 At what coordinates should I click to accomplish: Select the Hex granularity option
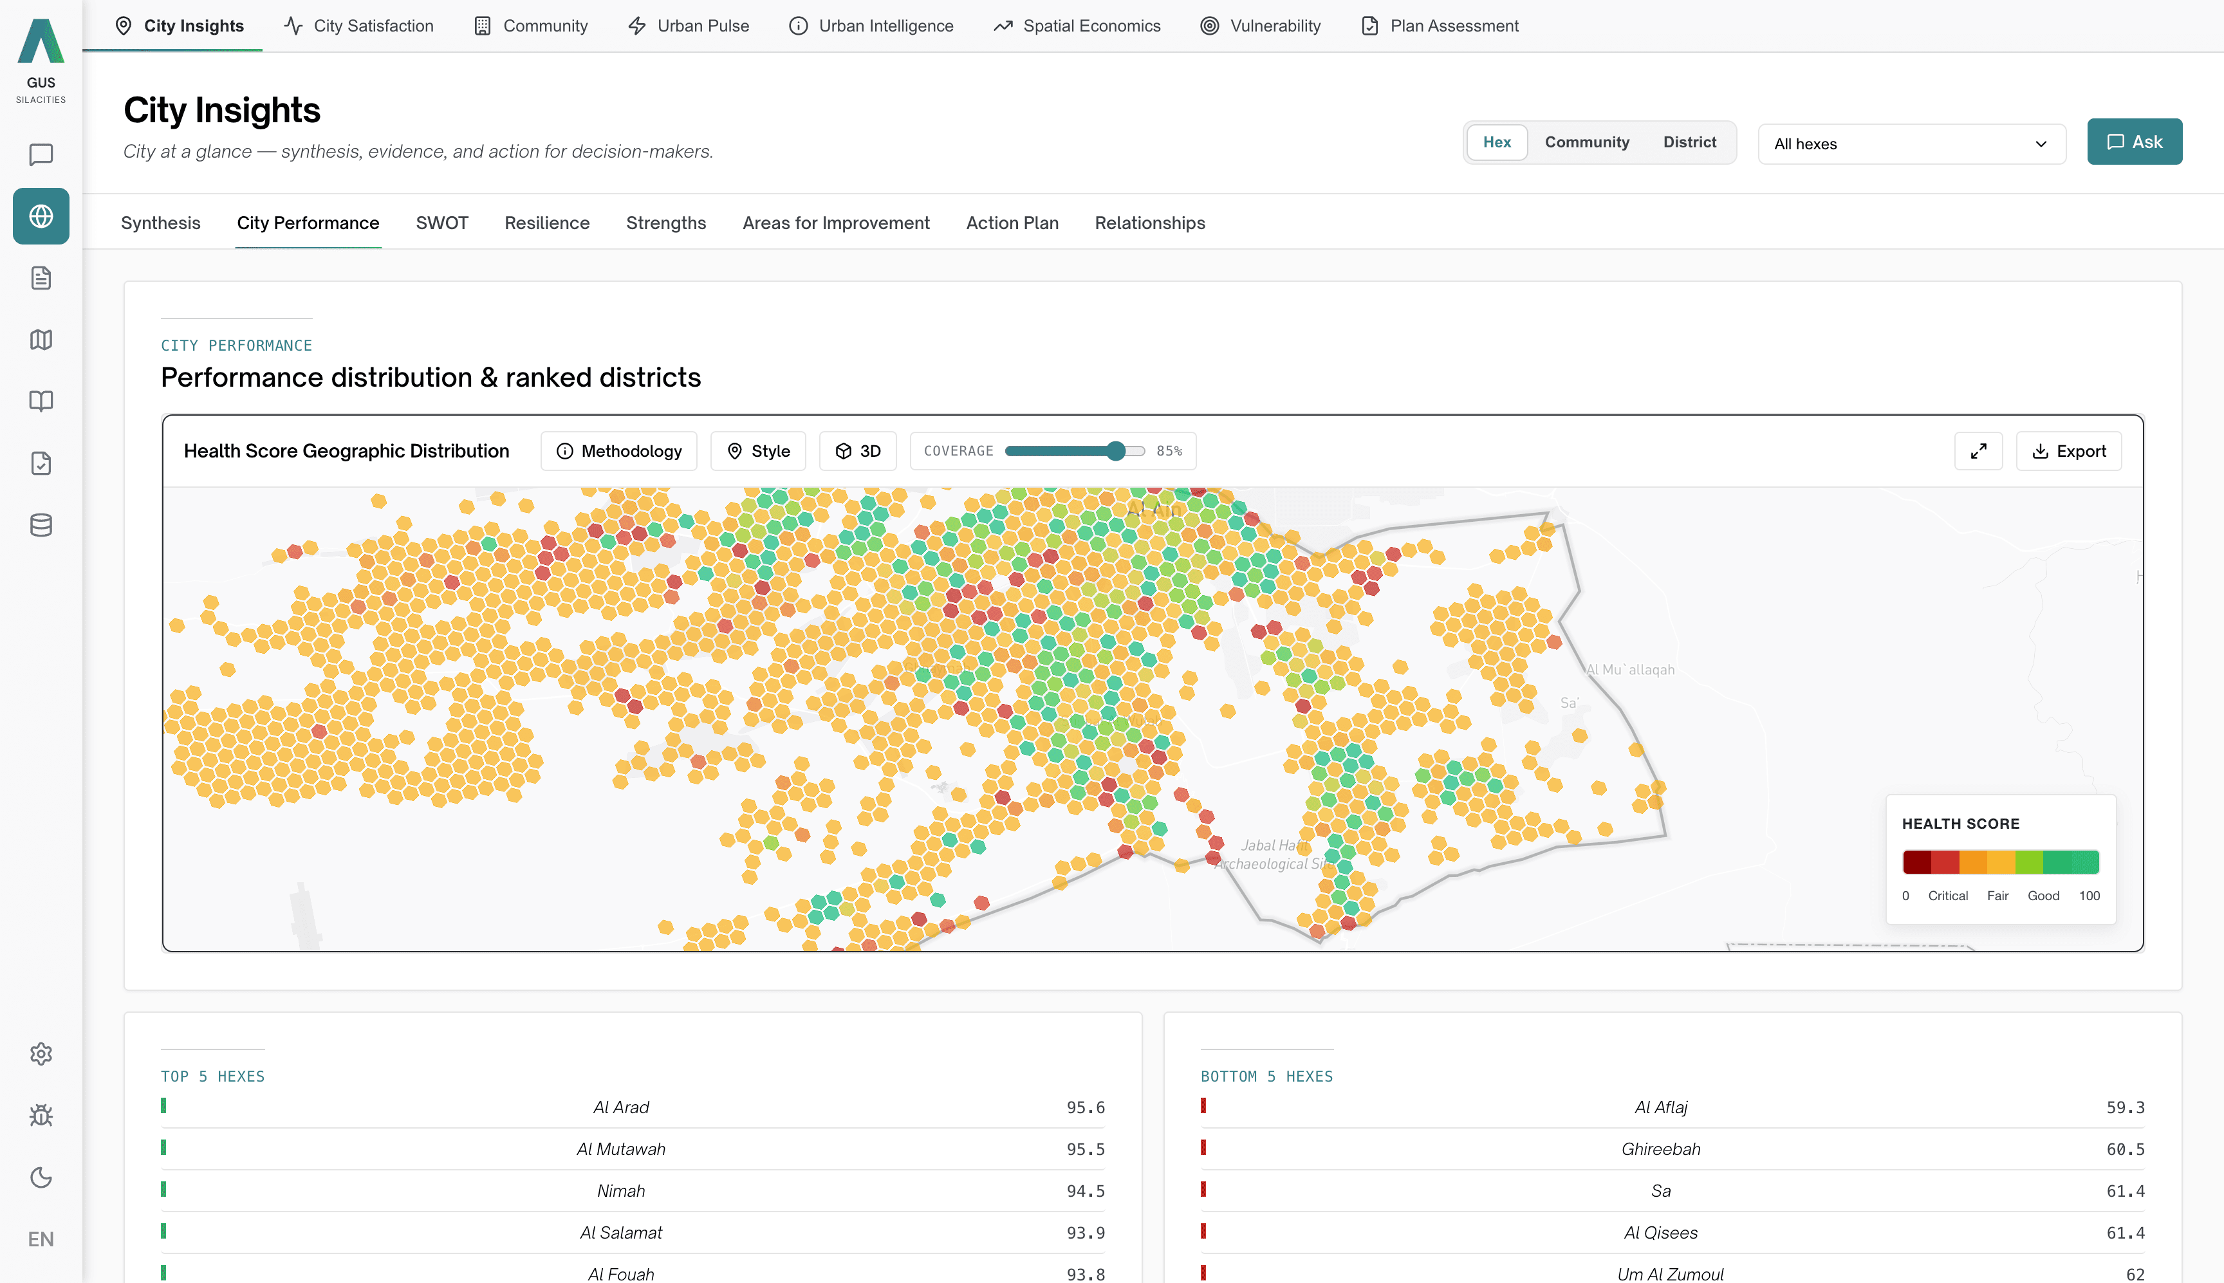tap(1496, 142)
